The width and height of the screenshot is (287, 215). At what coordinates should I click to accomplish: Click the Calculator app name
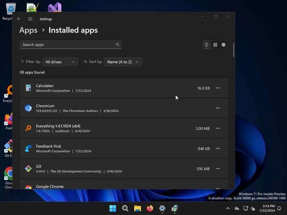tap(45, 86)
